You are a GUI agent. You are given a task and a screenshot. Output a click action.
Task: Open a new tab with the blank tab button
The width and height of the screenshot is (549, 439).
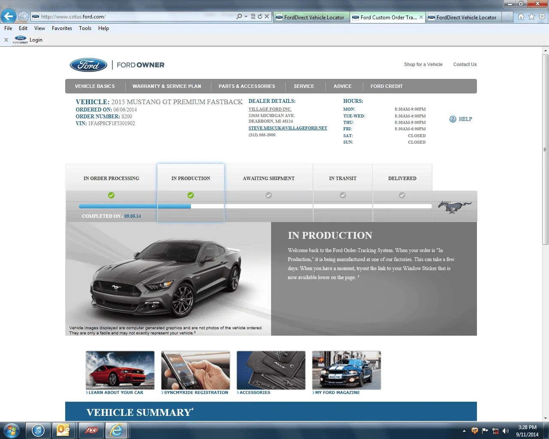[507, 17]
